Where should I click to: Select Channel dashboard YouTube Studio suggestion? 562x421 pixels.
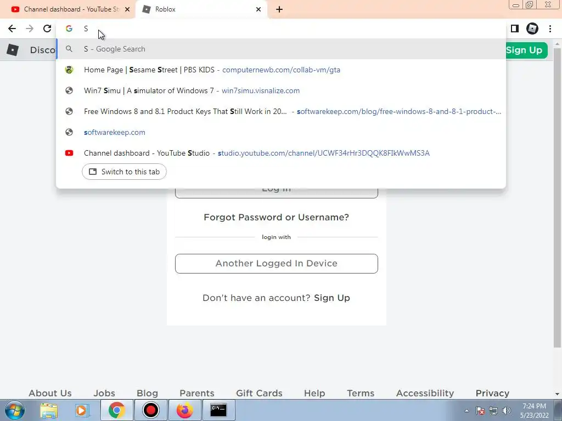coord(281,153)
